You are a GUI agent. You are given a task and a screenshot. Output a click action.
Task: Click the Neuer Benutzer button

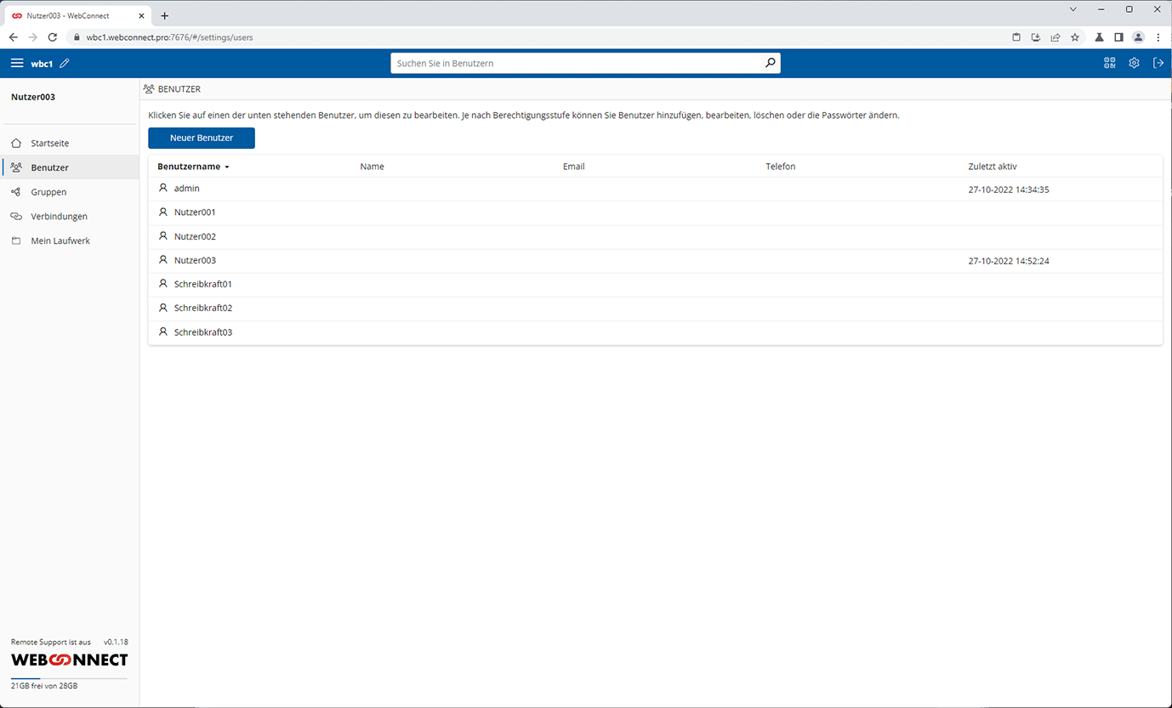(x=201, y=138)
